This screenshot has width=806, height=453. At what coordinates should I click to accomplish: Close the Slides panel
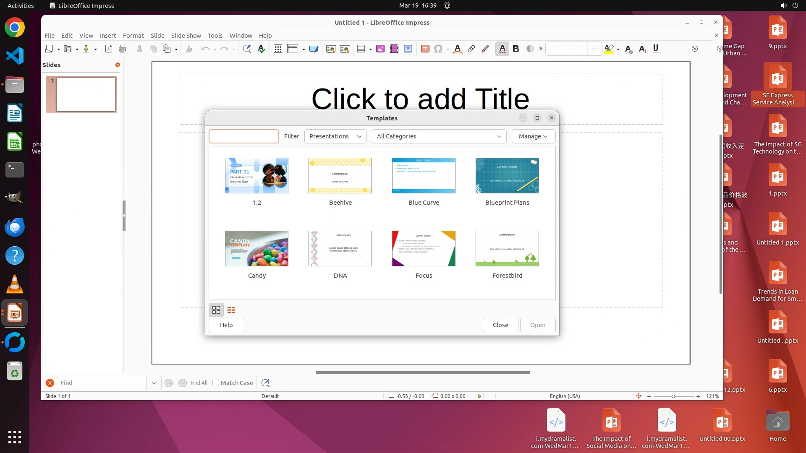point(118,65)
